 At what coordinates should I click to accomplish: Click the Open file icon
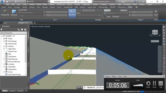click(x=10, y=2)
